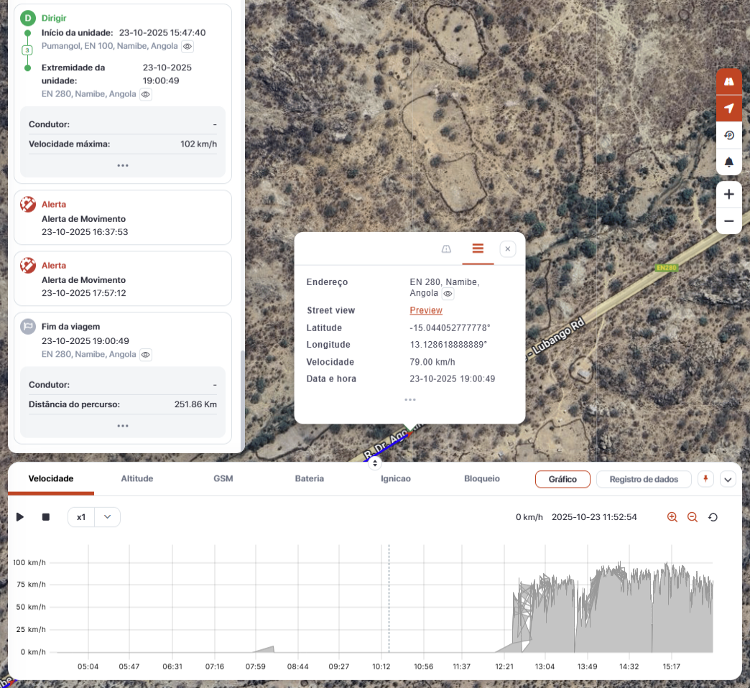This screenshot has width=750, height=688.
Task: Zoom in the map with plus button
Action: 729,195
